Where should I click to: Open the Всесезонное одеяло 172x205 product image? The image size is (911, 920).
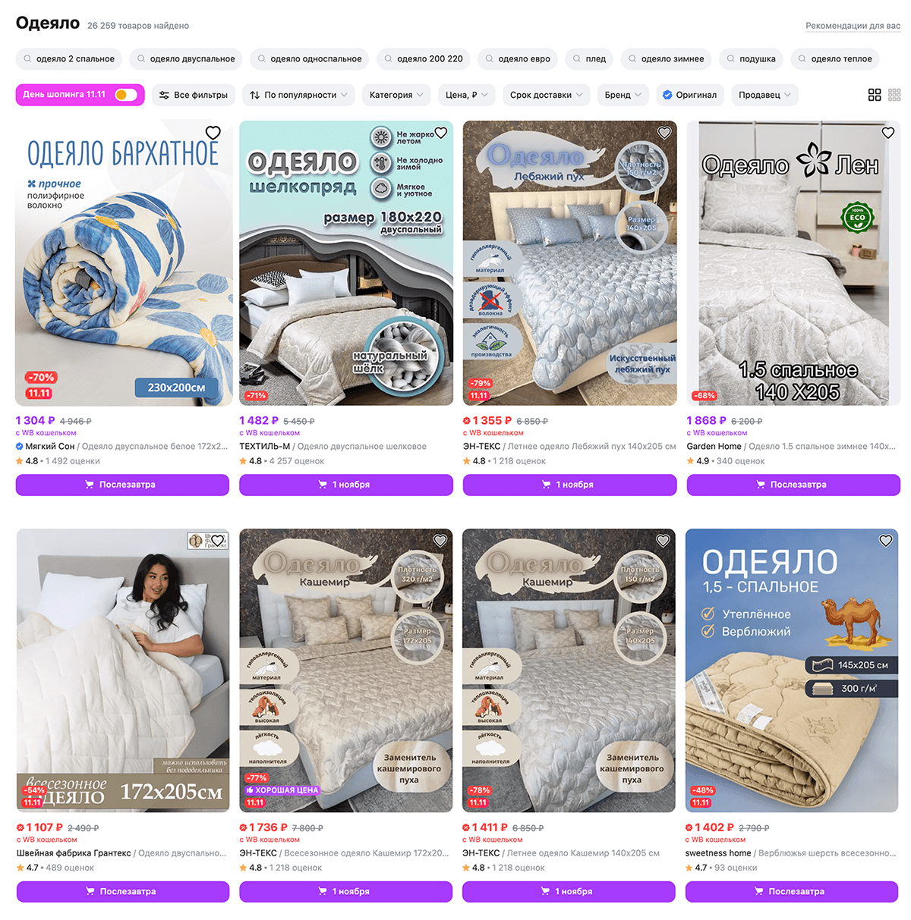[123, 670]
